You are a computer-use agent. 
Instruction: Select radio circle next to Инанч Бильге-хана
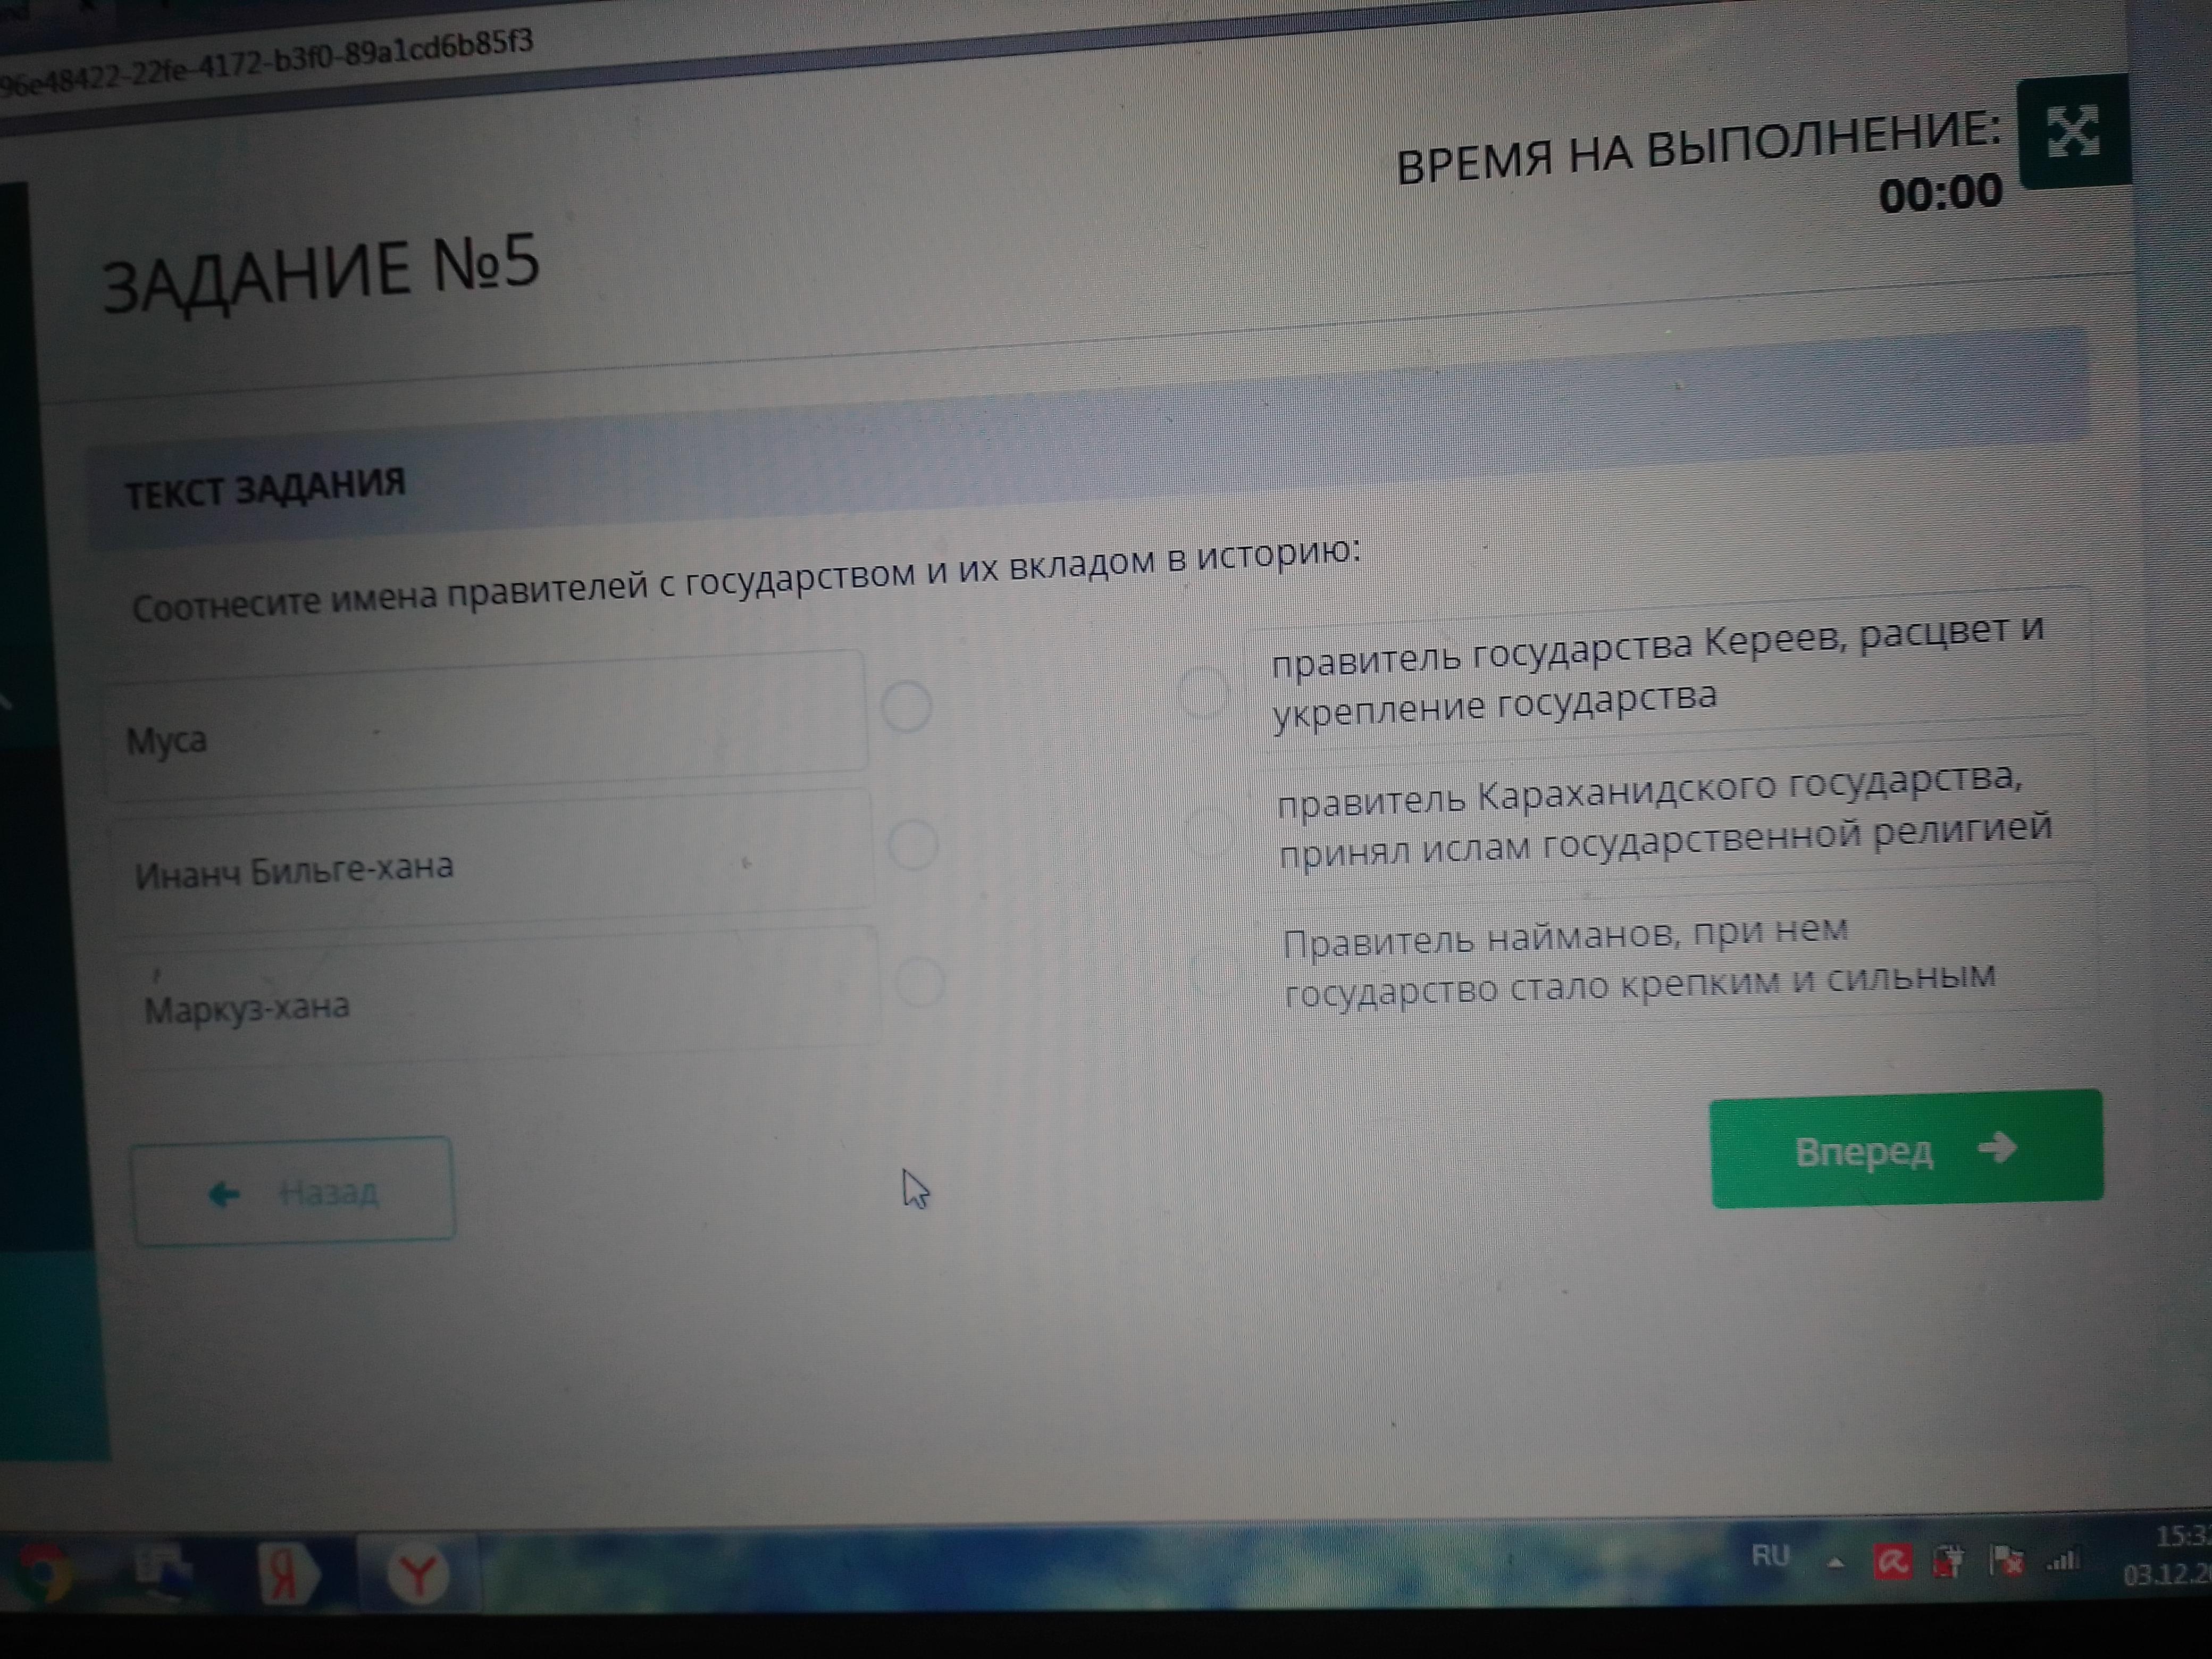[x=912, y=845]
